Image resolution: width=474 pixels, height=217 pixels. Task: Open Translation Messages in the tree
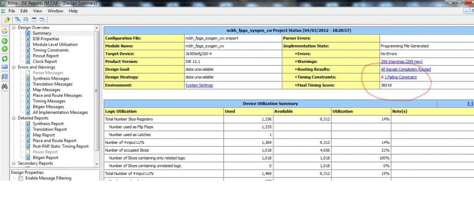tap(53, 84)
